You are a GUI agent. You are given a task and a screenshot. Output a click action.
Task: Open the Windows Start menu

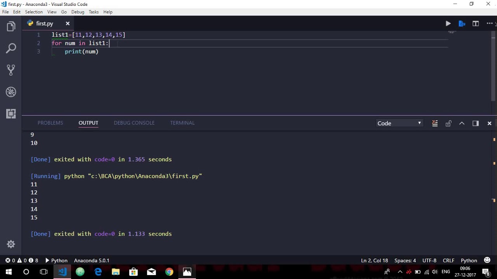(x=9, y=272)
